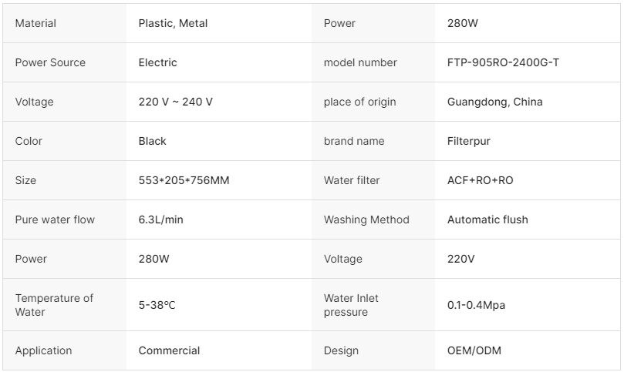
Task: Select the "Guangdong, China" origin value
Action: pos(494,102)
